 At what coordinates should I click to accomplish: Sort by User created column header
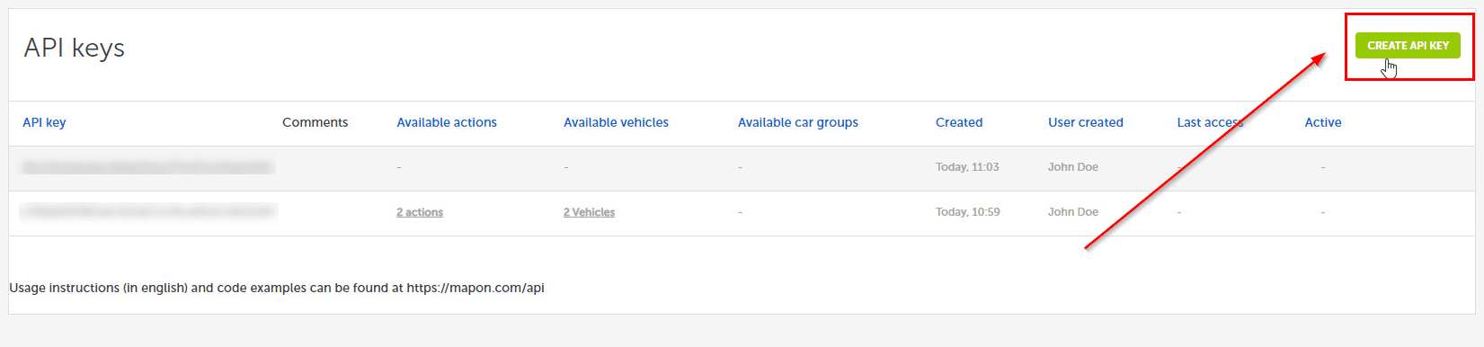click(1086, 122)
